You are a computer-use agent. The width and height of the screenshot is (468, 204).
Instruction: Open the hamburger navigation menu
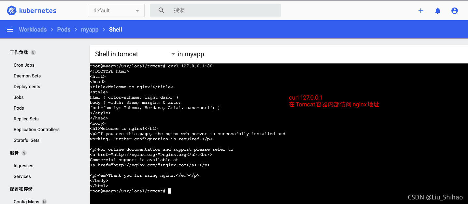(x=10, y=30)
